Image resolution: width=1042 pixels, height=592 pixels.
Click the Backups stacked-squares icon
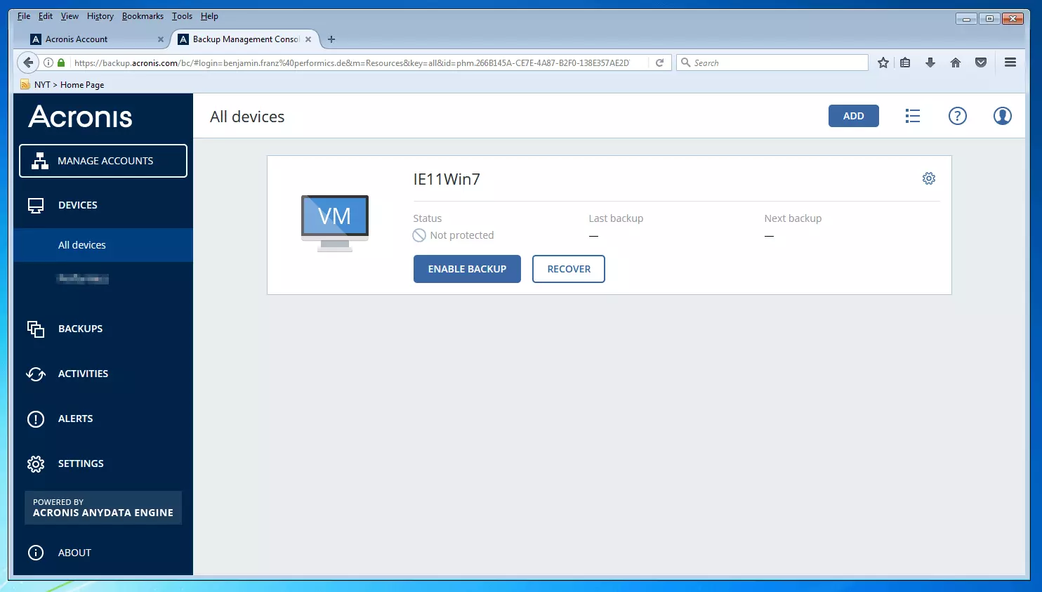click(36, 329)
